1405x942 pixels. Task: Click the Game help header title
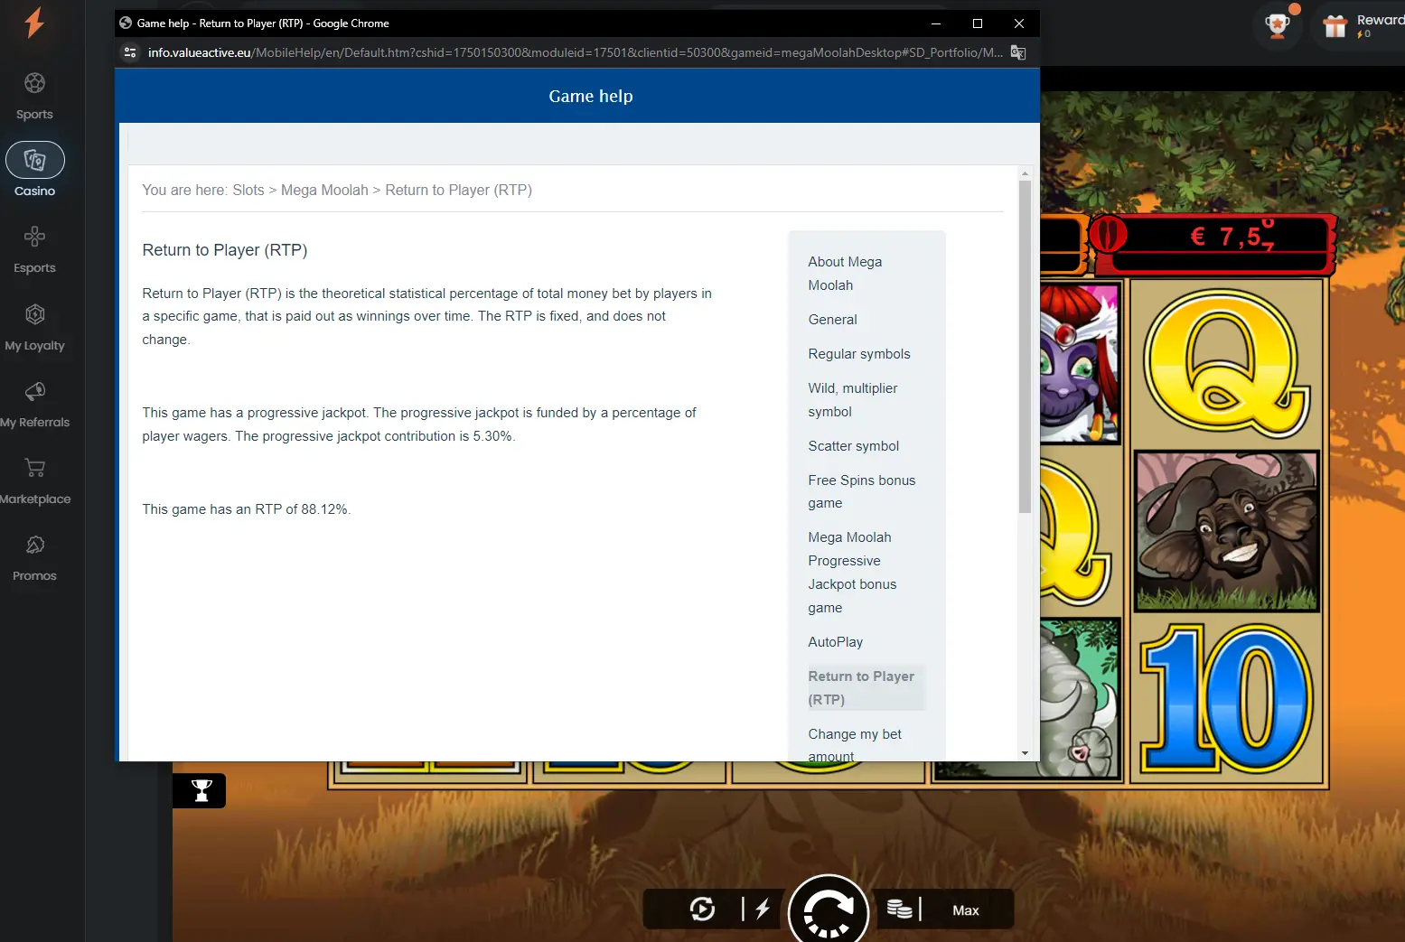tap(591, 96)
